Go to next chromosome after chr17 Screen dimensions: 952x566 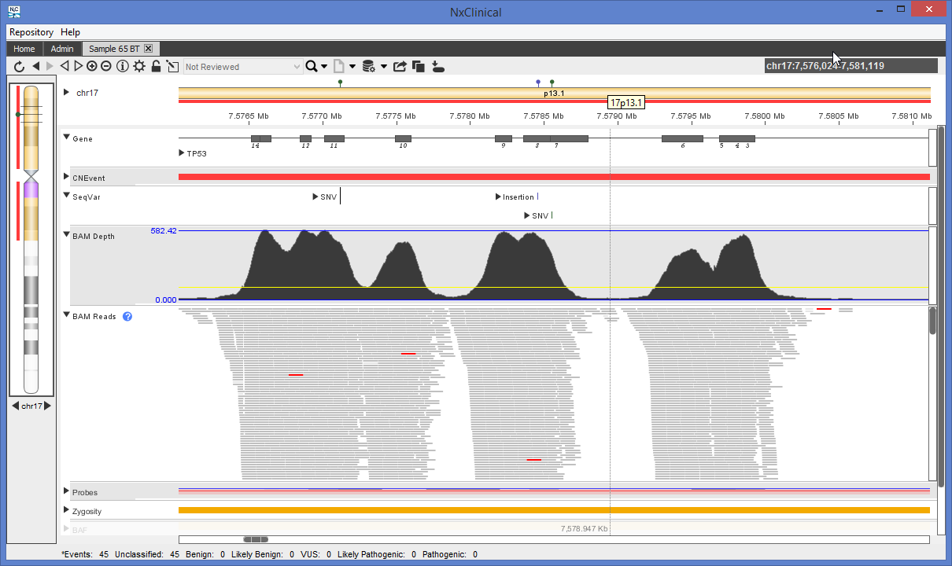click(x=47, y=406)
